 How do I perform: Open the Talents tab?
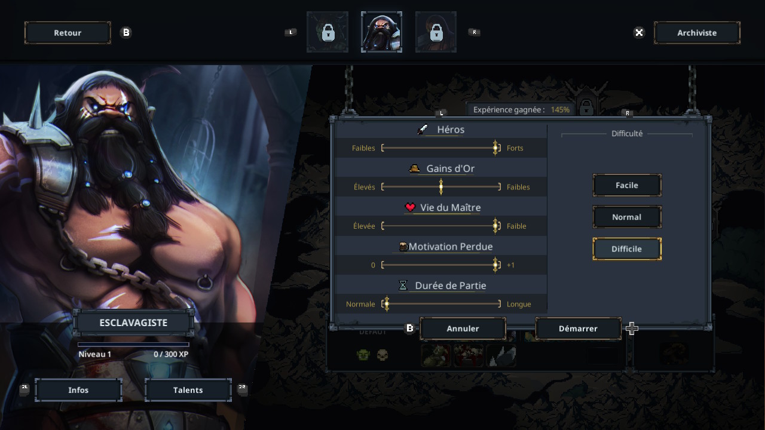pos(188,390)
